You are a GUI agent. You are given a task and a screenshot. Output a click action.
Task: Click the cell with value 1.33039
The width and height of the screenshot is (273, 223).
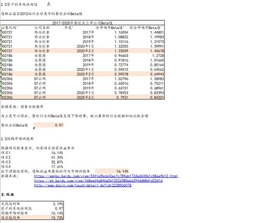(x=121, y=51)
